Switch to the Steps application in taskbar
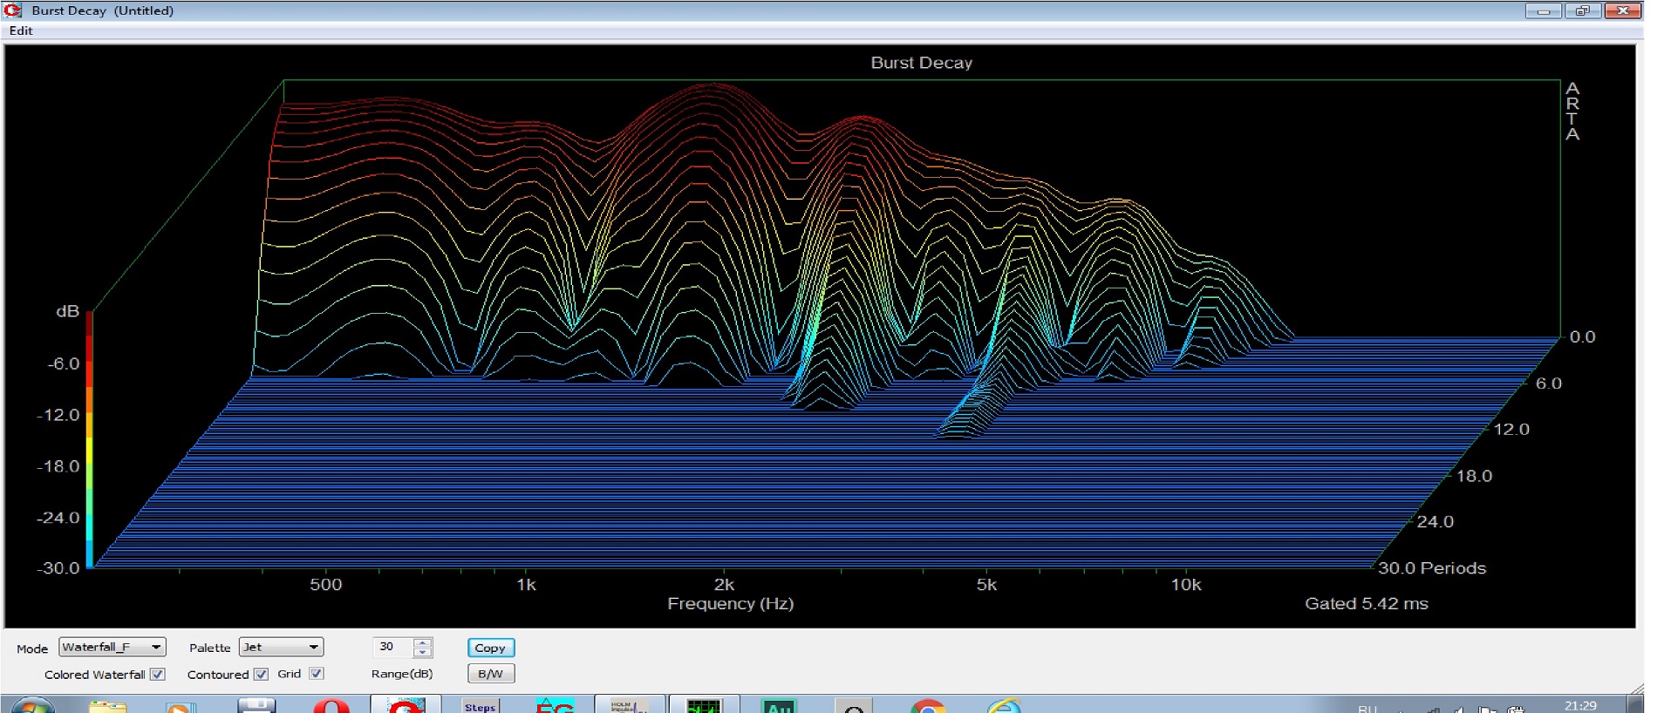This screenshot has width=1657, height=713. [x=481, y=705]
